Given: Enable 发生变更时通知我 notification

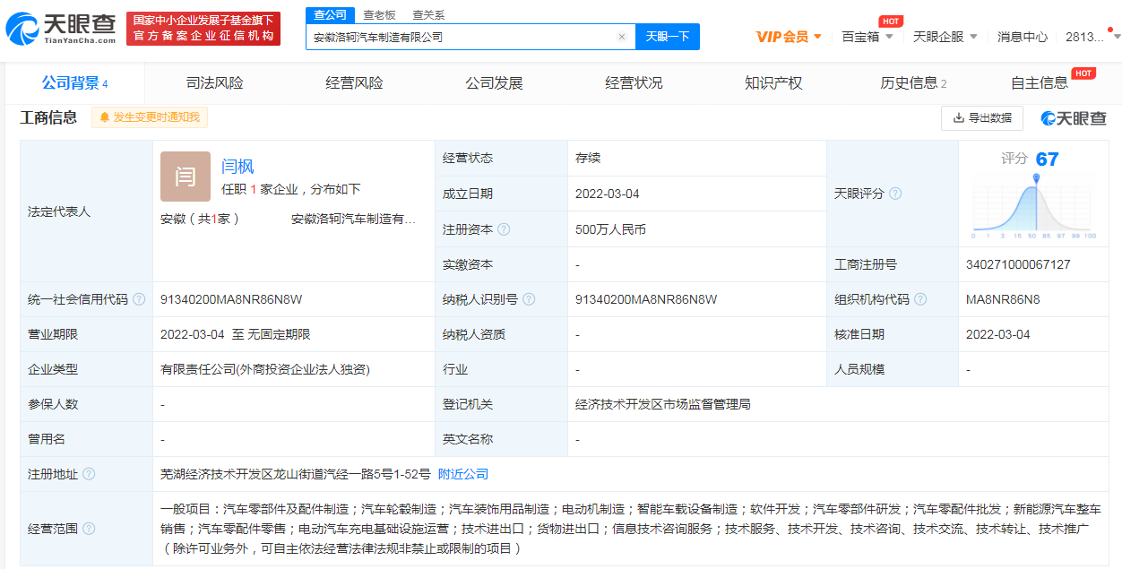Looking at the screenshot, I should coord(150,117).
